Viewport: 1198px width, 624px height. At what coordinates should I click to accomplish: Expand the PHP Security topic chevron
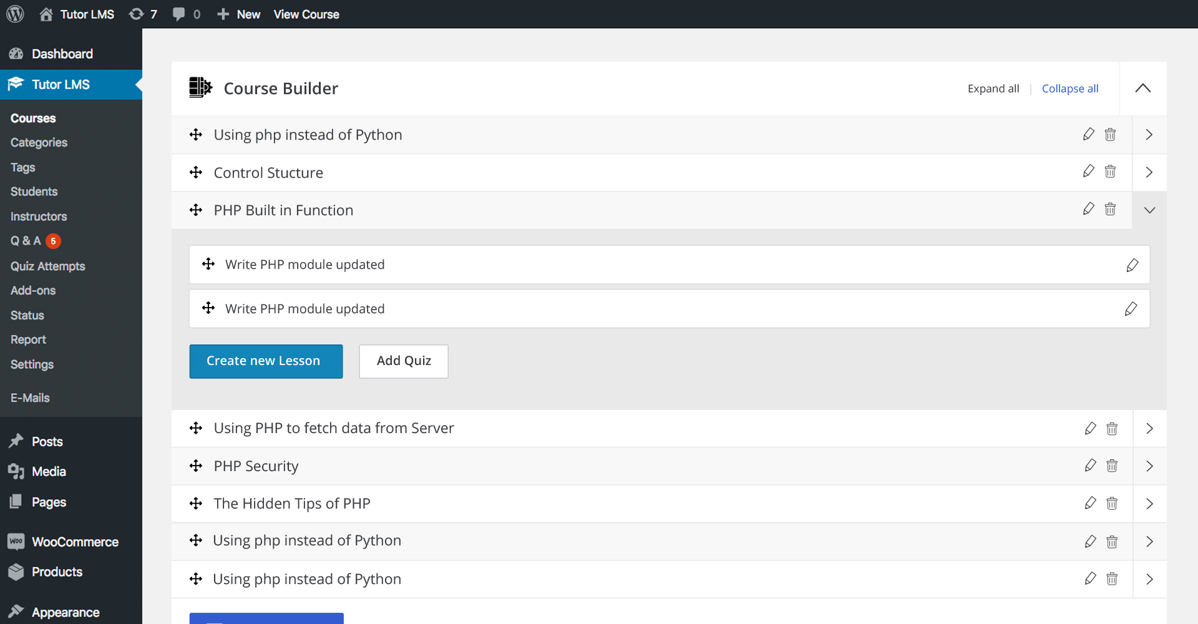point(1149,466)
